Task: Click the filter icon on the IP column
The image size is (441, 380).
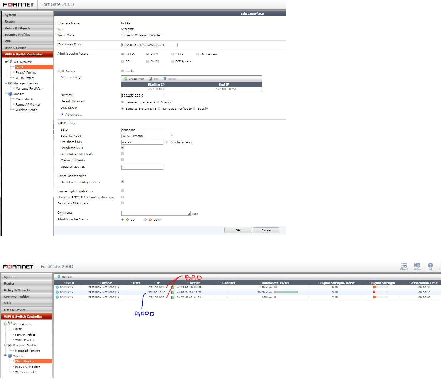Action: tap(154, 283)
